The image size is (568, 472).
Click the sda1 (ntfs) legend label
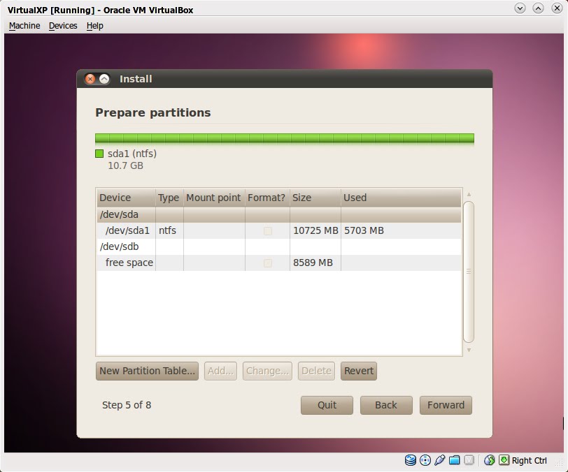pos(132,154)
